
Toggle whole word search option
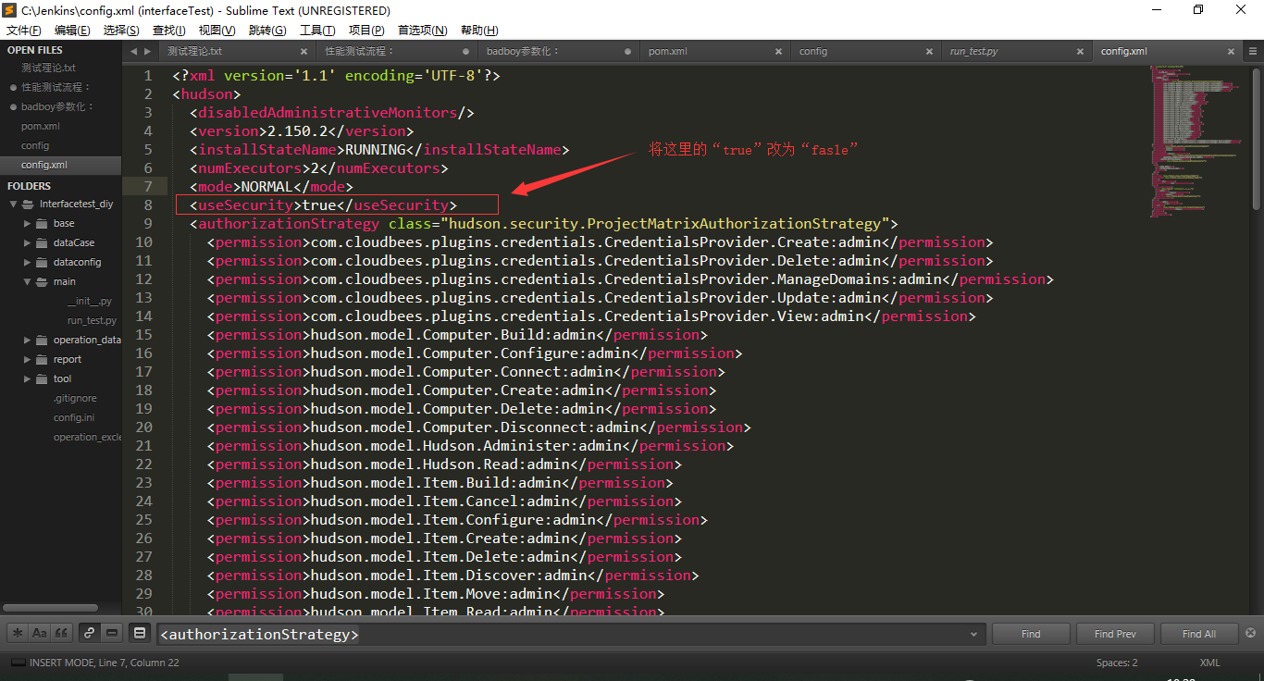click(x=62, y=634)
